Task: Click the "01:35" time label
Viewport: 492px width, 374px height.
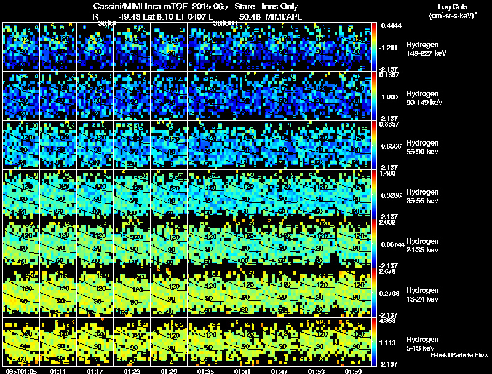Action: coord(206,371)
